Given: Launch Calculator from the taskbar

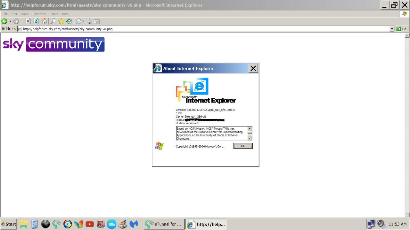Looking at the screenshot, I should 35,224.
